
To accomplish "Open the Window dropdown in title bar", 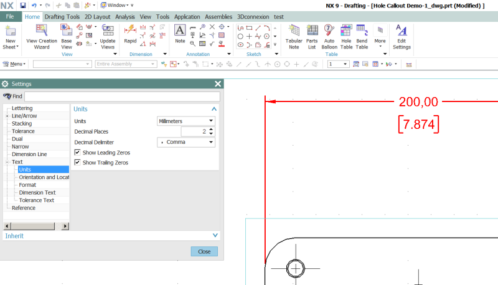I will pos(115,6).
